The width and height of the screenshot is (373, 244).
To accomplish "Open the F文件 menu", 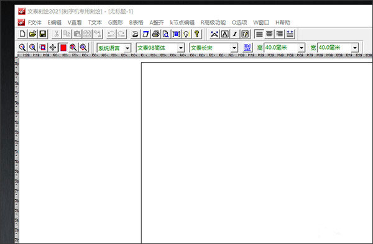I will (35, 22).
